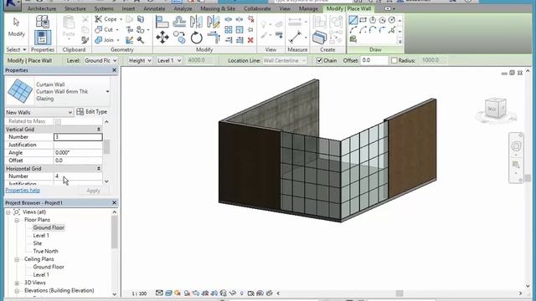Open the Insert ribbon tab

pyautogui.click(x=128, y=8)
